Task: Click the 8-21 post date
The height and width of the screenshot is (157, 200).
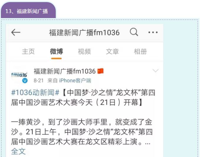Action: [x=39, y=81]
